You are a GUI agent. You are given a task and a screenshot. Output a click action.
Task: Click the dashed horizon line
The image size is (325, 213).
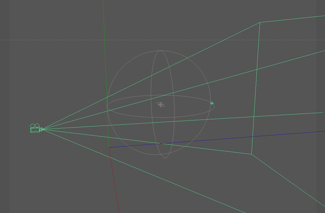[x=59, y=40]
